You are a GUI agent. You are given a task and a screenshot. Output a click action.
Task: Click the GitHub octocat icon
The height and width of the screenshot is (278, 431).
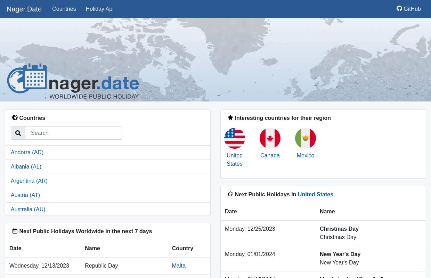click(399, 9)
